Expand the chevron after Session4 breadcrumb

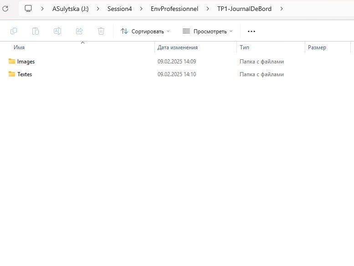[x=141, y=8]
